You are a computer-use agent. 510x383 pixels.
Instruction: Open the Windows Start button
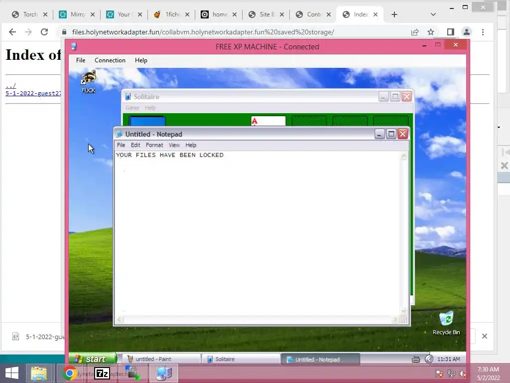[x=12, y=373]
